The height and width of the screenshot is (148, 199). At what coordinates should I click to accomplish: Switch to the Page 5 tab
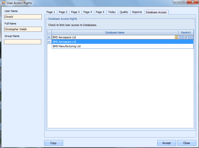click(100, 12)
